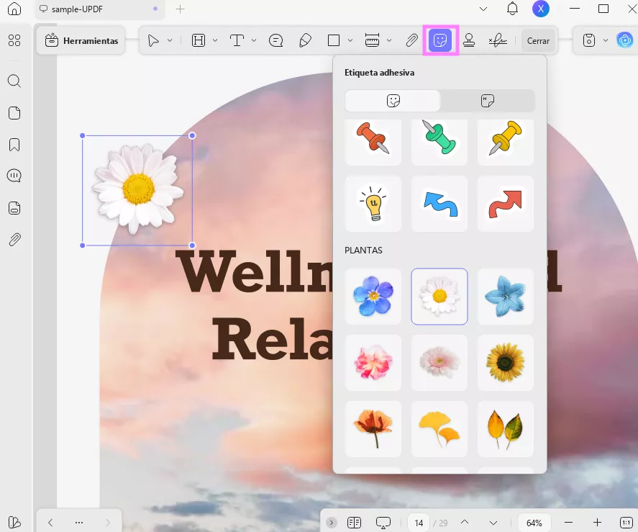Select the measurement ruler tool
Screen dimensions: 638x532
373,40
